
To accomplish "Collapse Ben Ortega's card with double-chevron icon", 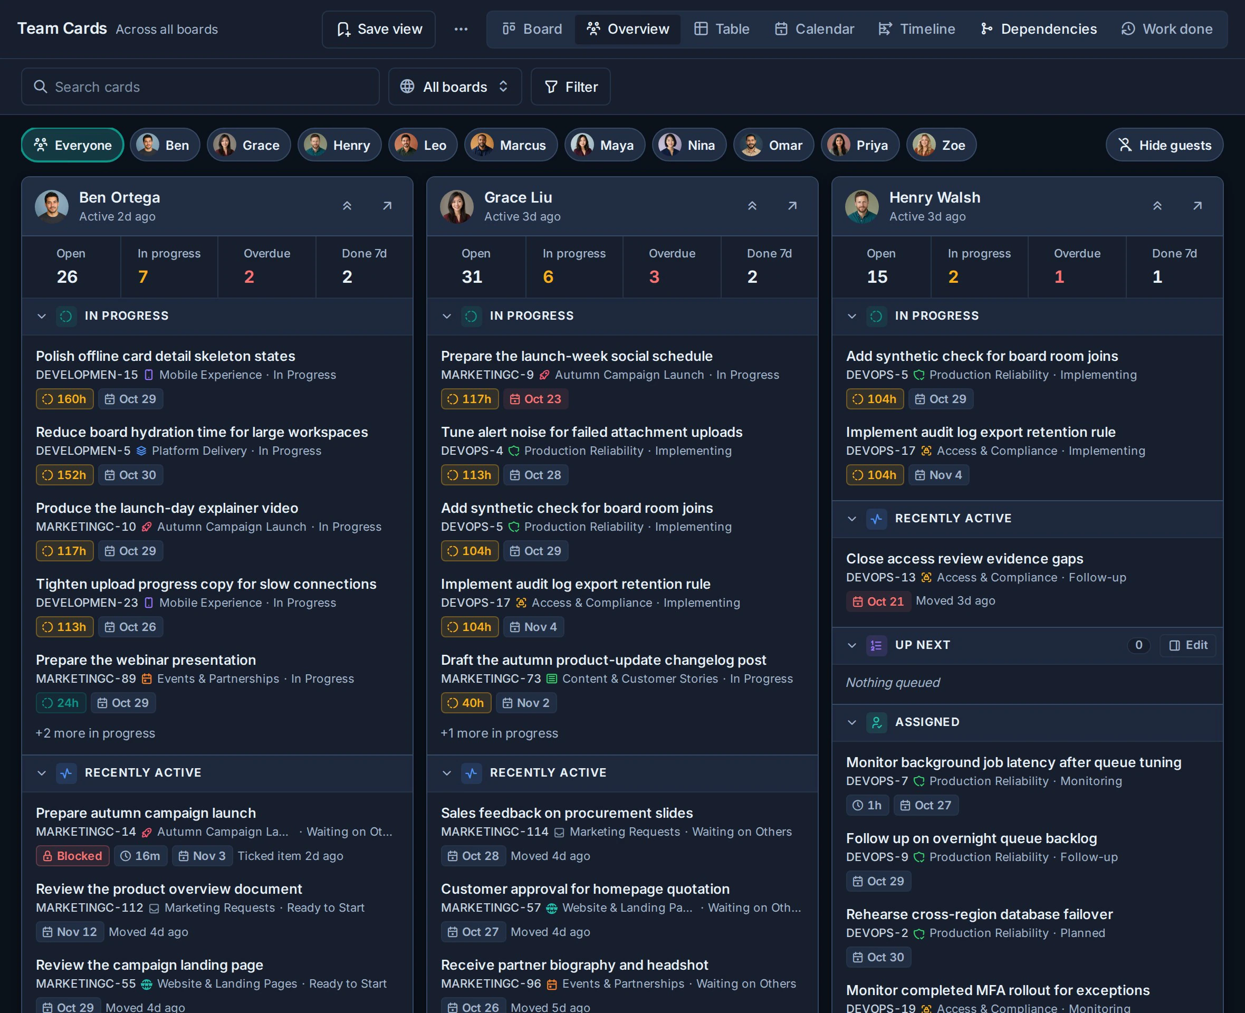I will [x=347, y=206].
